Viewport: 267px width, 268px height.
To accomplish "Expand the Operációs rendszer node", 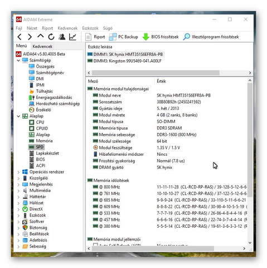I will (18, 172).
